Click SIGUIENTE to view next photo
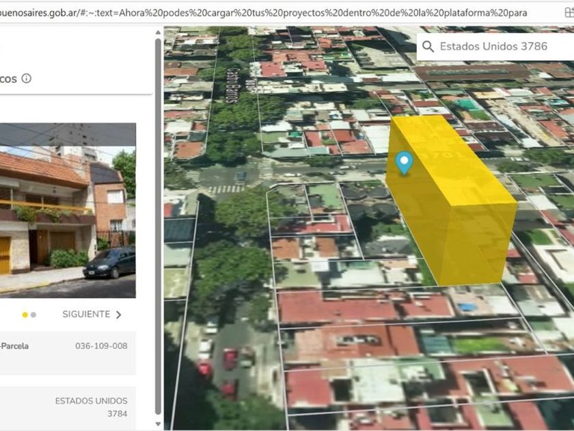Image resolution: width=574 pixels, height=431 pixels. (86, 315)
